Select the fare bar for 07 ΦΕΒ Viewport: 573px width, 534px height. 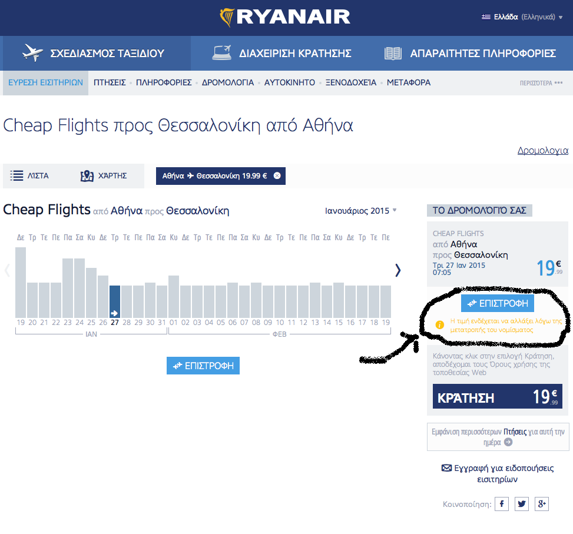click(244, 301)
